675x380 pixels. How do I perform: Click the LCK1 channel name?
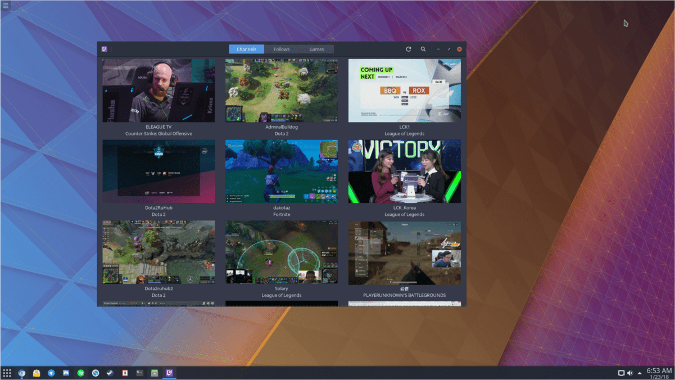pyautogui.click(x=404, y=127)
